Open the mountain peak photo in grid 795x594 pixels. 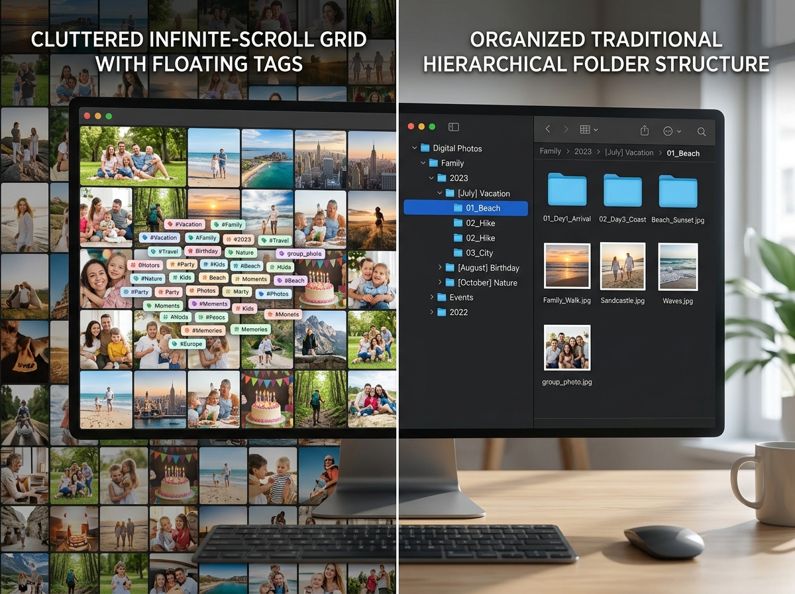click(320, 339)
